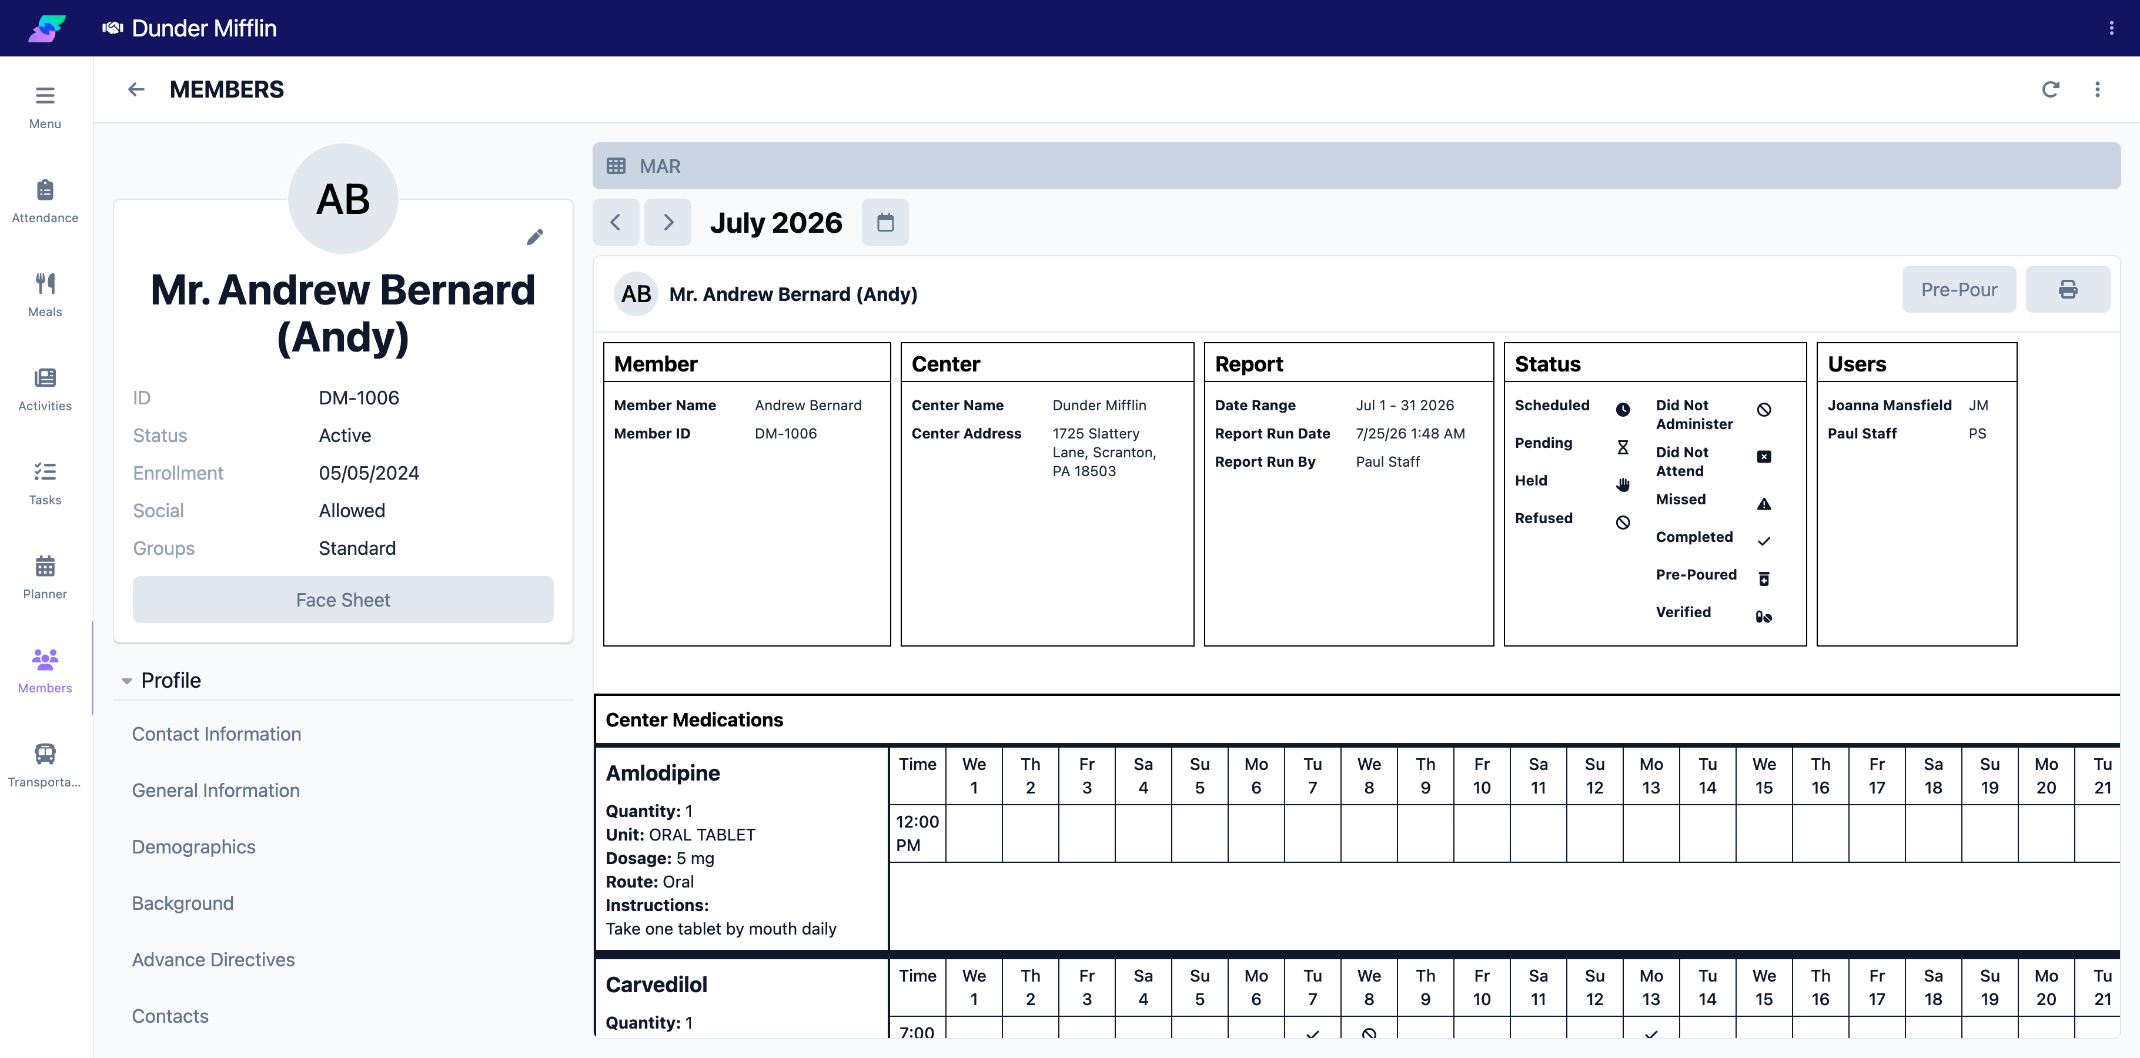This screenshot has width=2140, height=1058.
Task: Open Activities in the sidebar
Action: [45, 389]
